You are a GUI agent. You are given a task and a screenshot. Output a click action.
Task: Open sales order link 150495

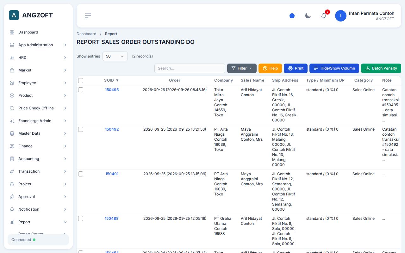(x=112, y=90)
